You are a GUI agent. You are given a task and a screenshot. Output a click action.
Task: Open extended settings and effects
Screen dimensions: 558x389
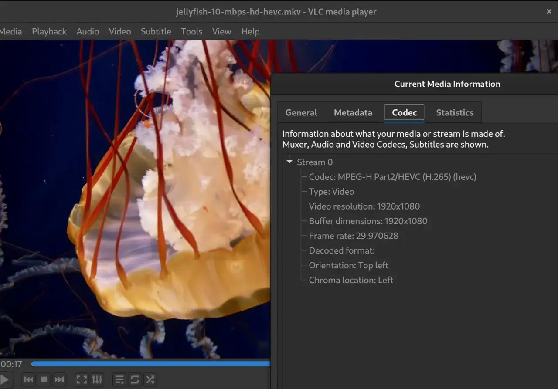click(x=97, y=379)
